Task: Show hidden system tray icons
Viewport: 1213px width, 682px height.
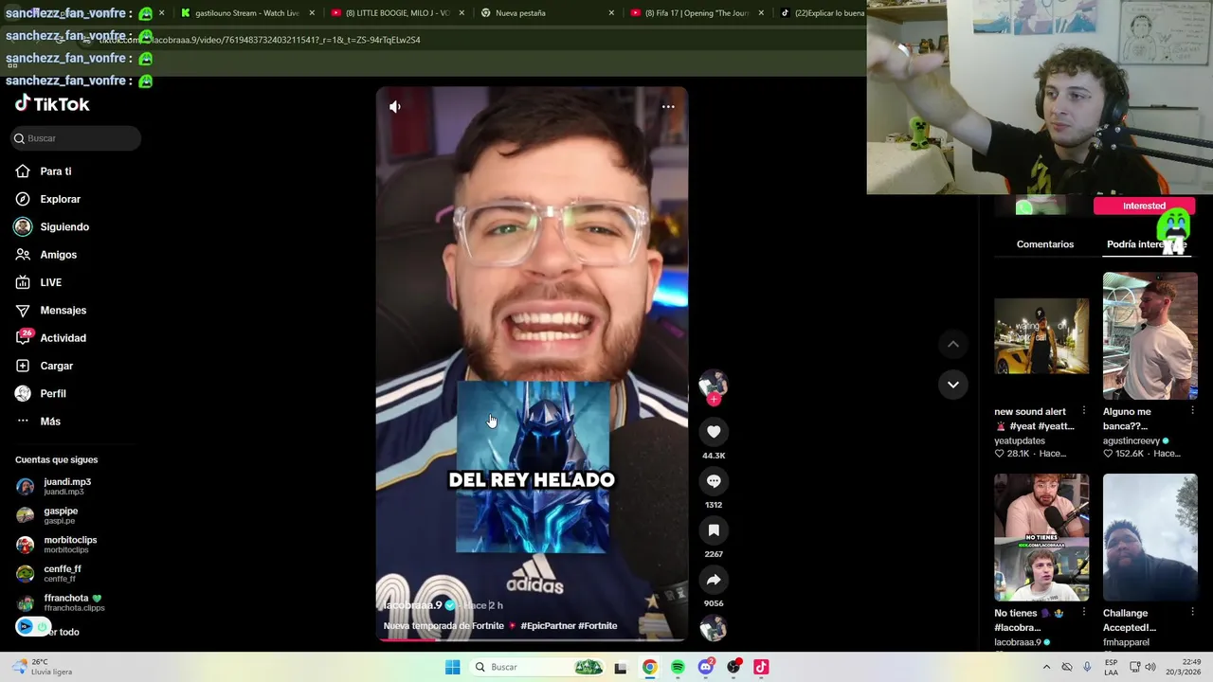Action: (1046, 667)
